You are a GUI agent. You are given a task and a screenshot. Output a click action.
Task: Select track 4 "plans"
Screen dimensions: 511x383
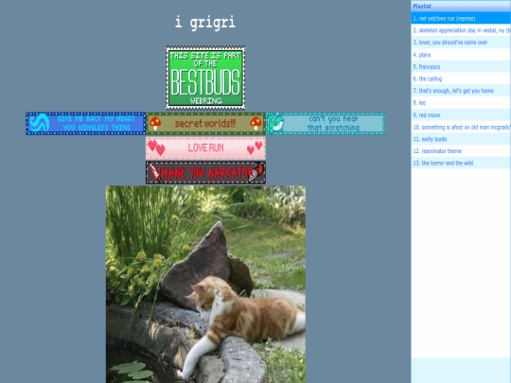(x=461, y=55)
